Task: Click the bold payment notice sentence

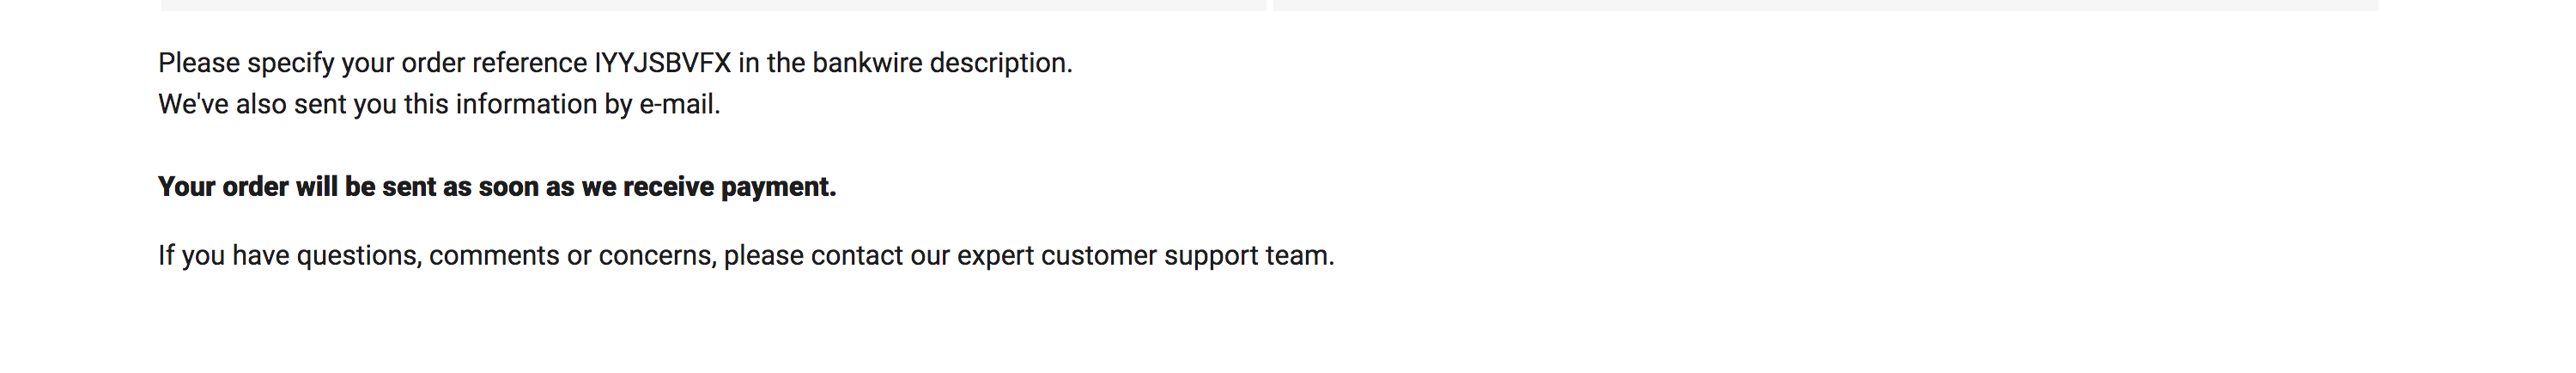Action: click(x=497, y=187)
